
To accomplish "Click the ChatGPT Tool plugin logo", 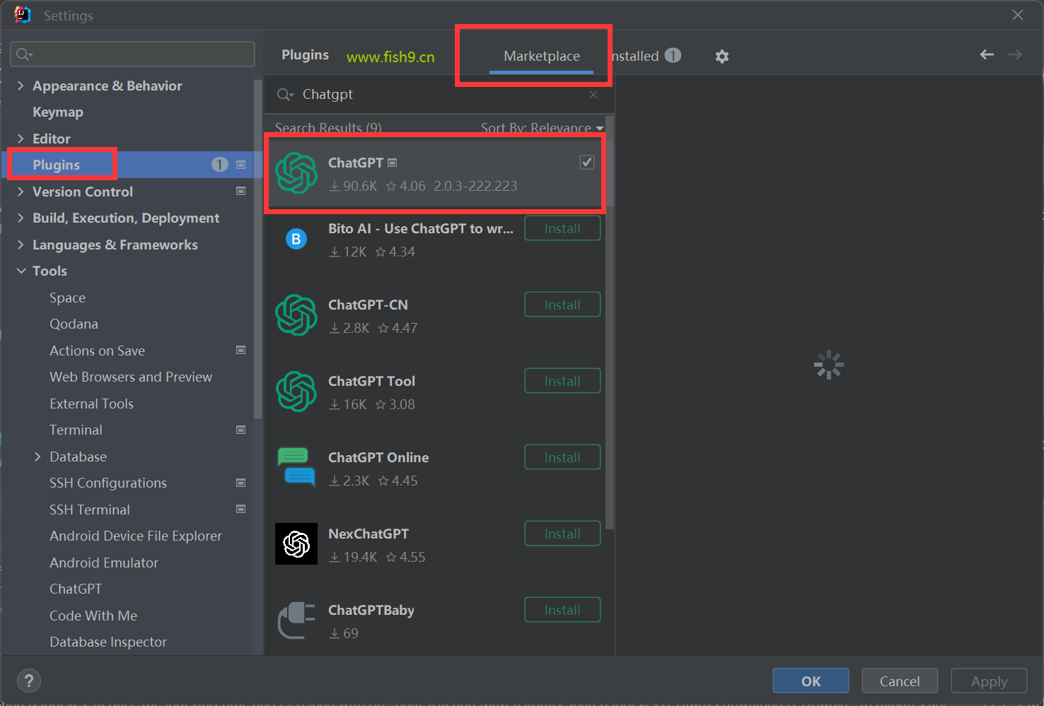I will click(296, 392).
